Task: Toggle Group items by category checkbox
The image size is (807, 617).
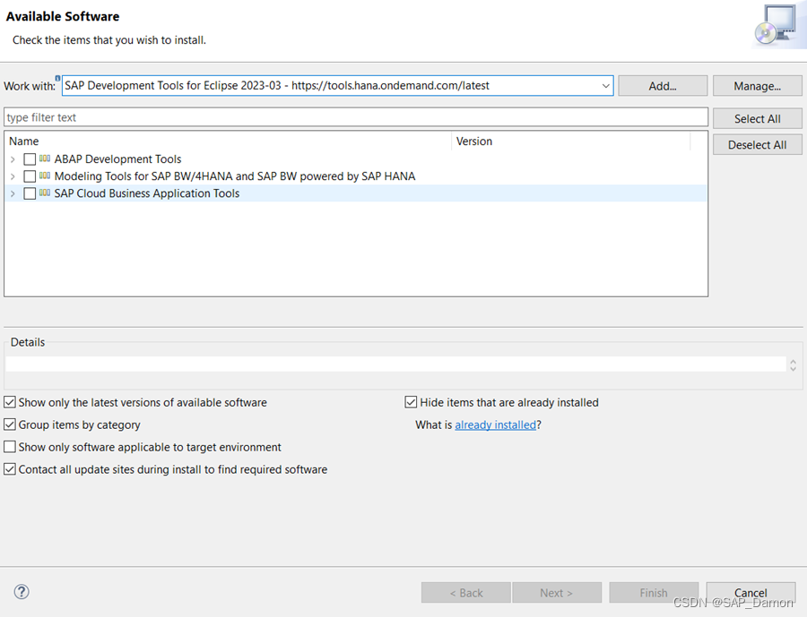Action: pyautogui.click(x=10, y=424)
